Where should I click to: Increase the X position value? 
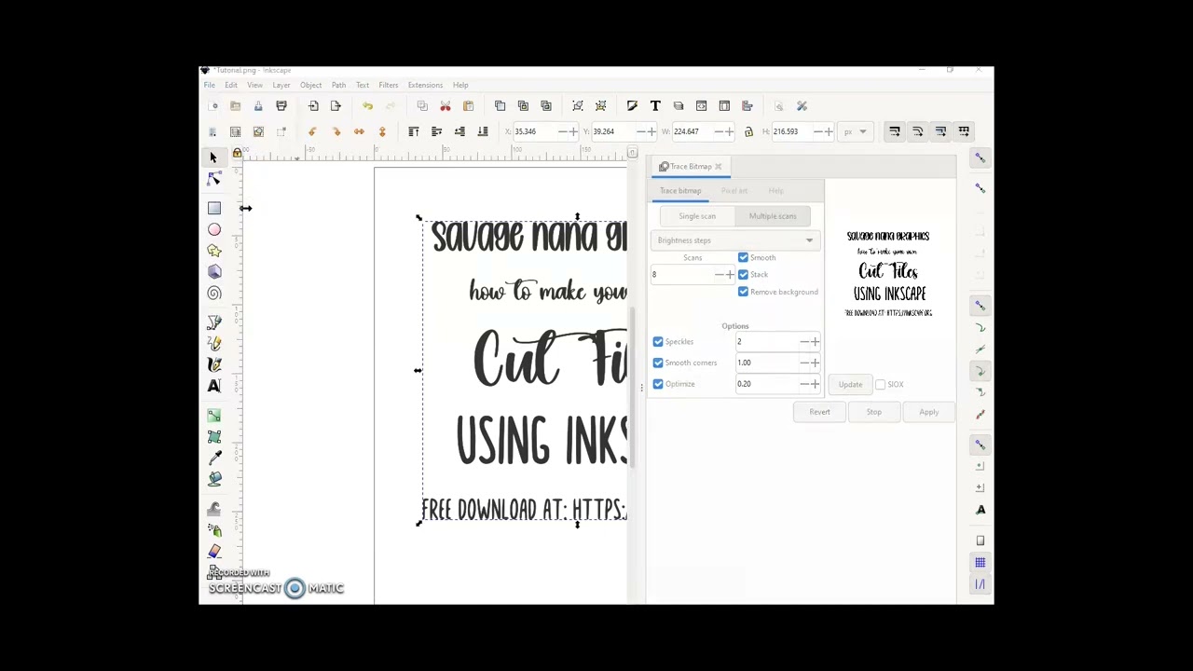coord(573,131)
